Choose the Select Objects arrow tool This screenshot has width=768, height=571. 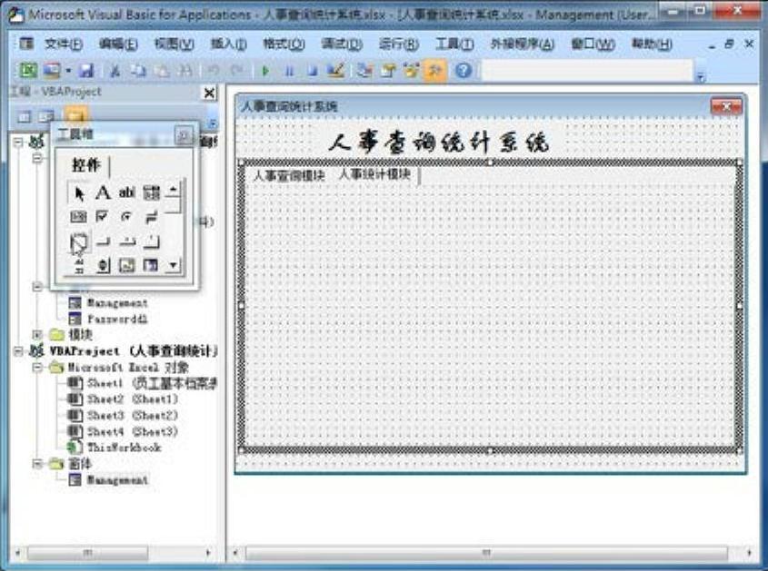click(x=79, y=193)
